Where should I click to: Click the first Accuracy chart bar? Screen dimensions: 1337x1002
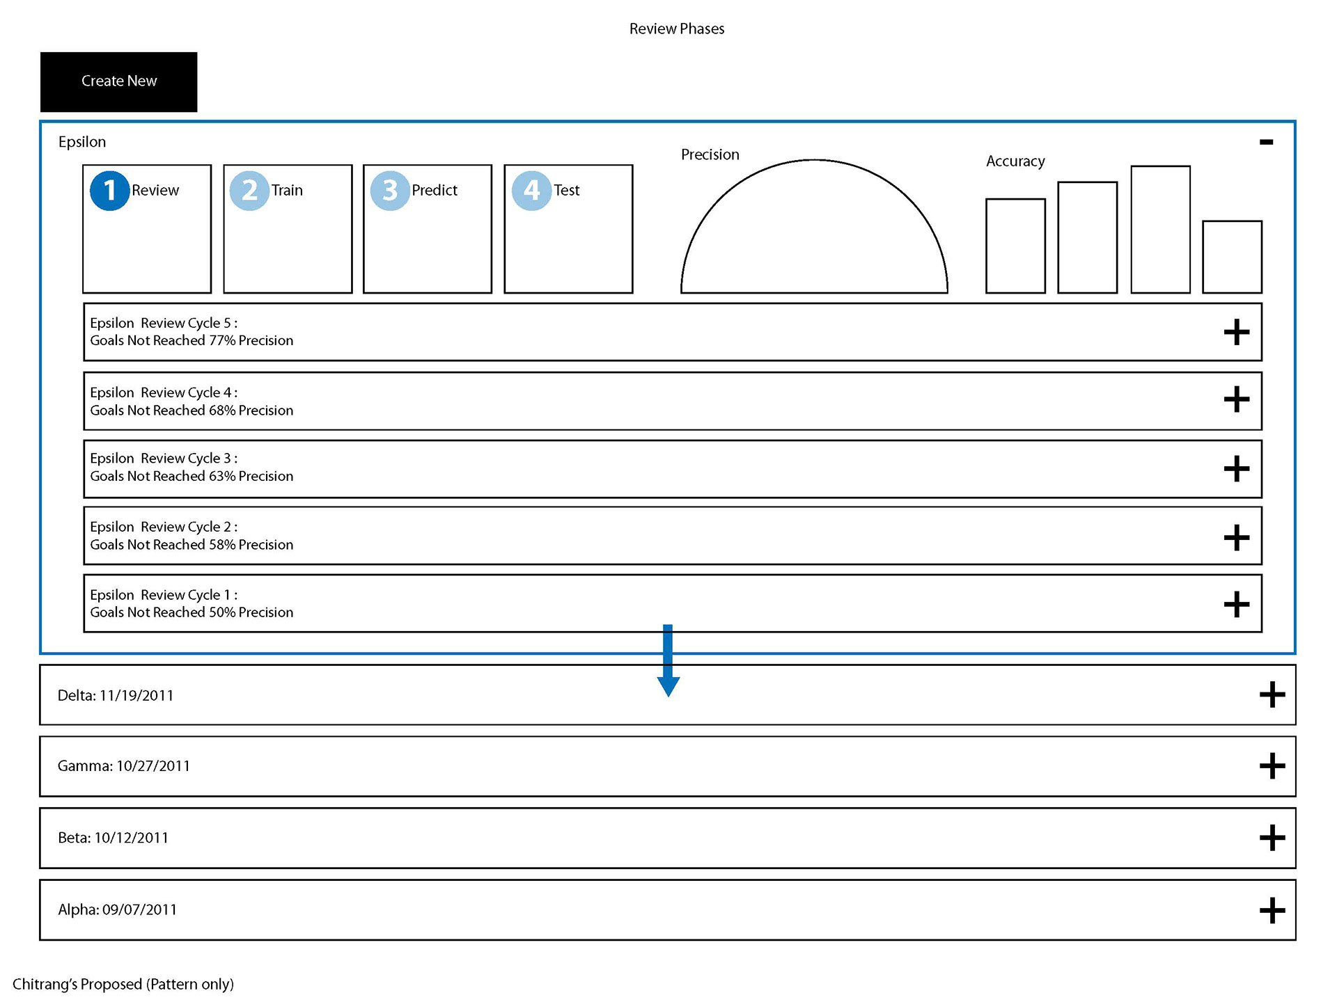tap(1015, 246)
